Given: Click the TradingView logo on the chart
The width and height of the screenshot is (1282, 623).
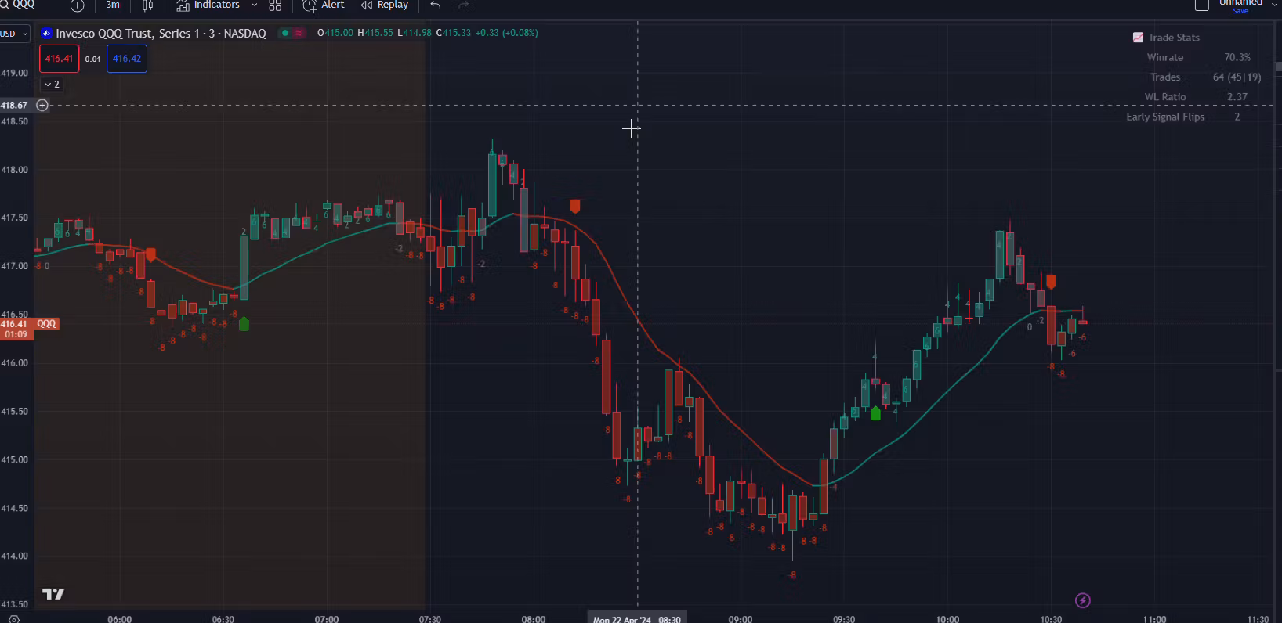Looking at the screenshot, I should coord(53,594).
